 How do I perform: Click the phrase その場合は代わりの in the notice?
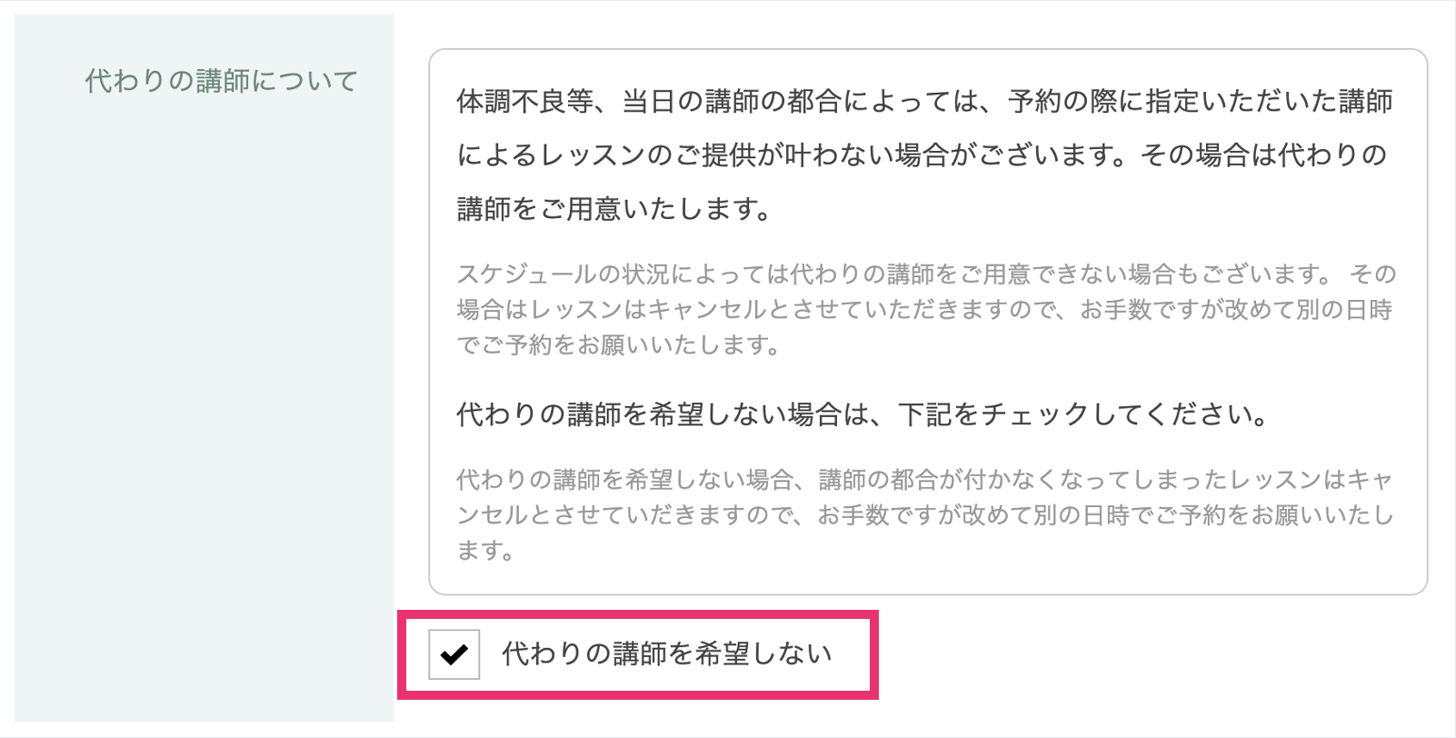(x=1263, y=155)
